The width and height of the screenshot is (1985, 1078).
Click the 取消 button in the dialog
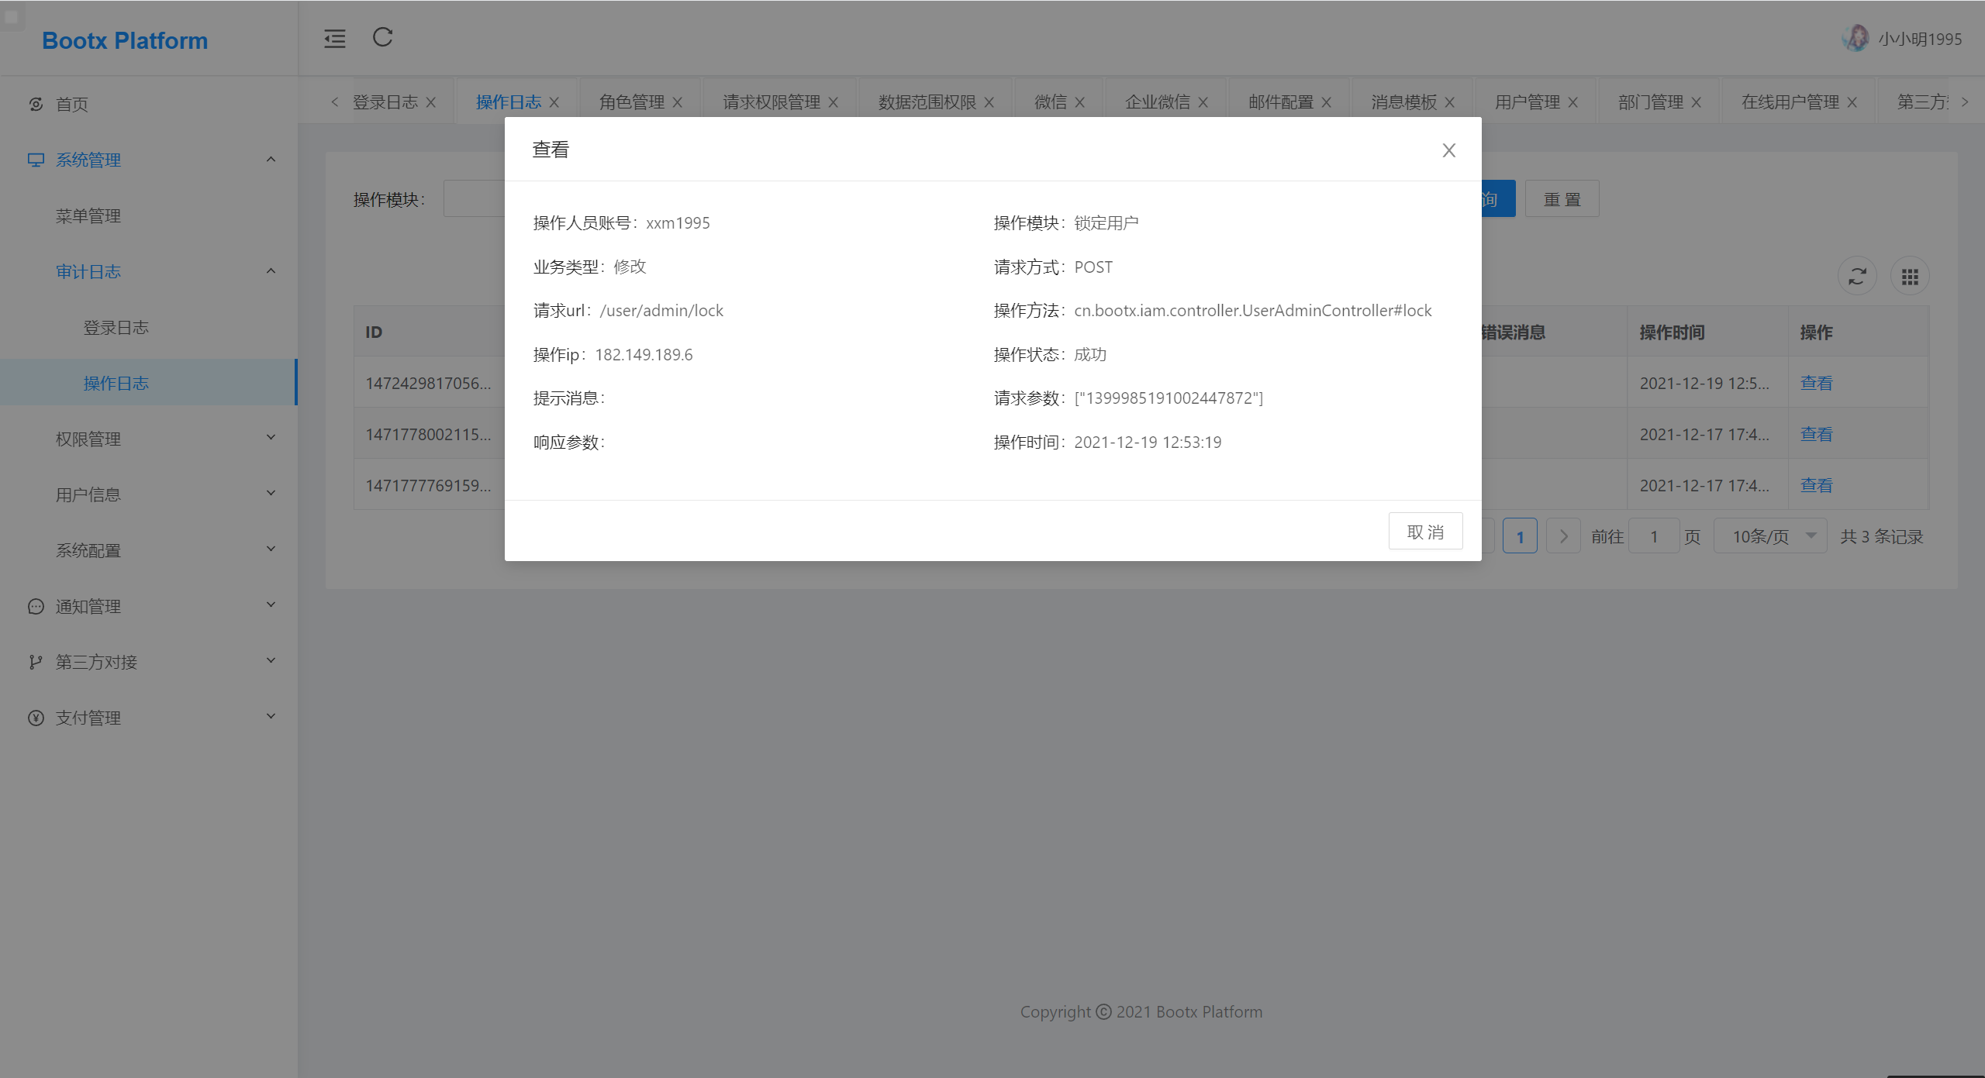(1425, 531)
